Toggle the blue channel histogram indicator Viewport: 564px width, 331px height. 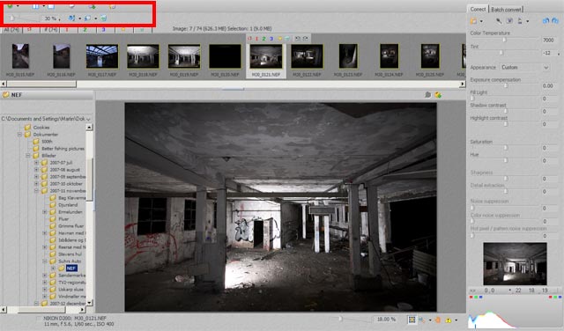pos(480,298)
